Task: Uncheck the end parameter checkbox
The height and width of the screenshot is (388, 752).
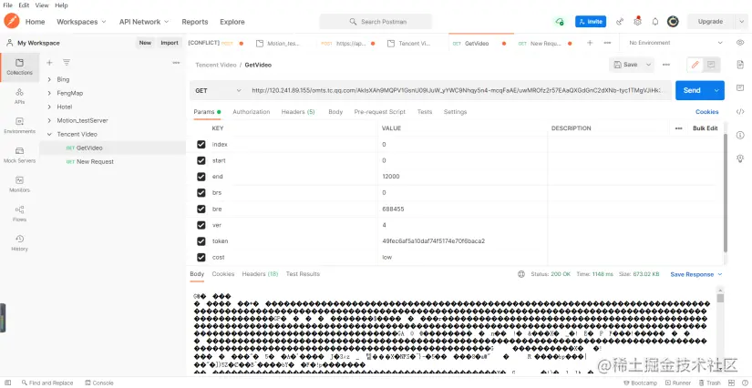Action: coord(201,177)
